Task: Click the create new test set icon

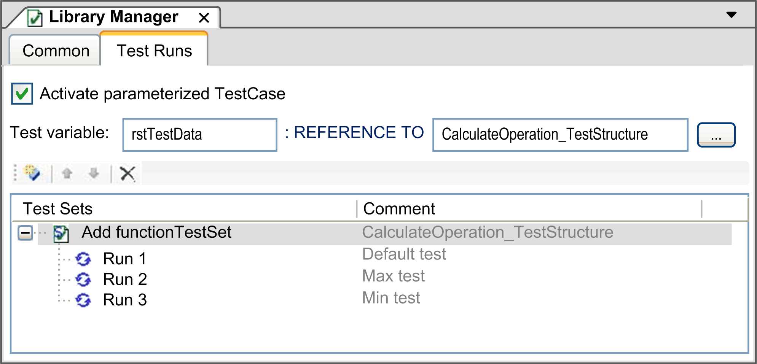Action: click(32, 173)
